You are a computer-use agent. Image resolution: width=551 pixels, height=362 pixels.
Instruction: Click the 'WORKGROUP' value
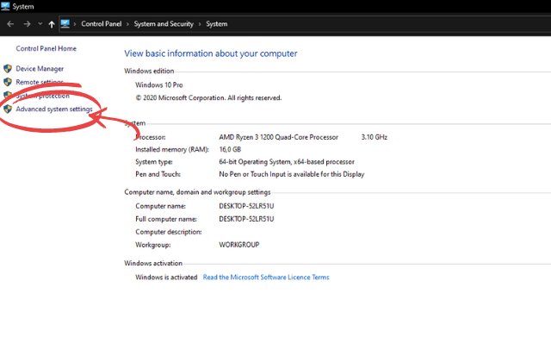239,245
